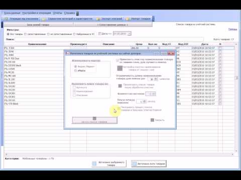Switch to the 'Сопоставление данных' tab

(112, 25)
